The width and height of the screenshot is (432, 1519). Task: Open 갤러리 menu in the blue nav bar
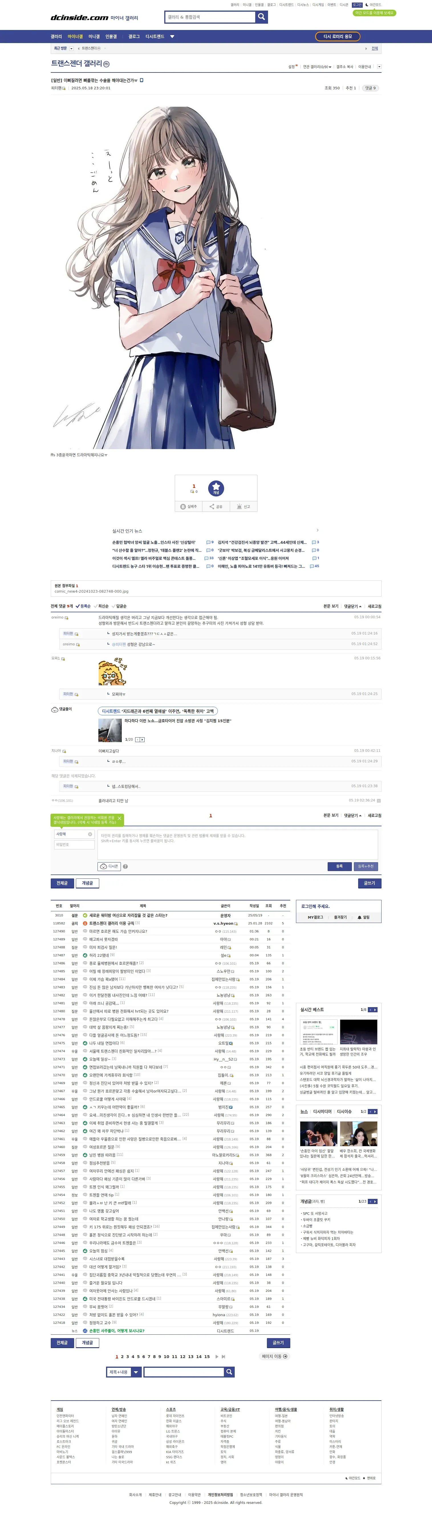click(56, 37)
